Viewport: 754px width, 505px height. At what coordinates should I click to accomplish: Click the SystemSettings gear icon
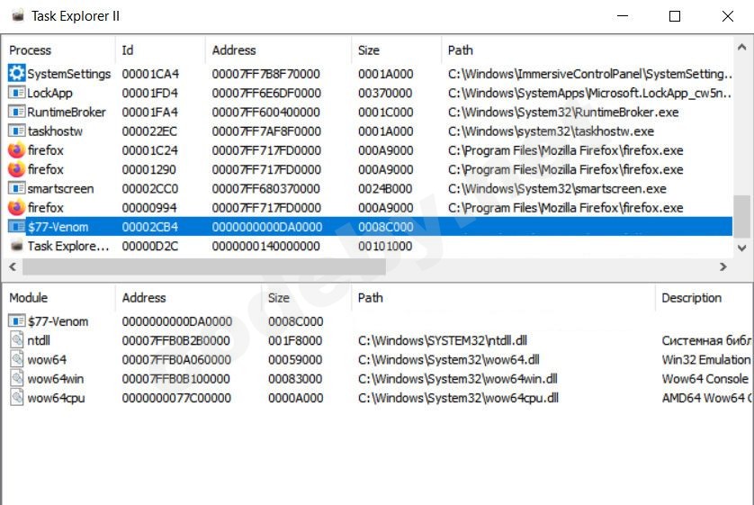coord(16,73)
